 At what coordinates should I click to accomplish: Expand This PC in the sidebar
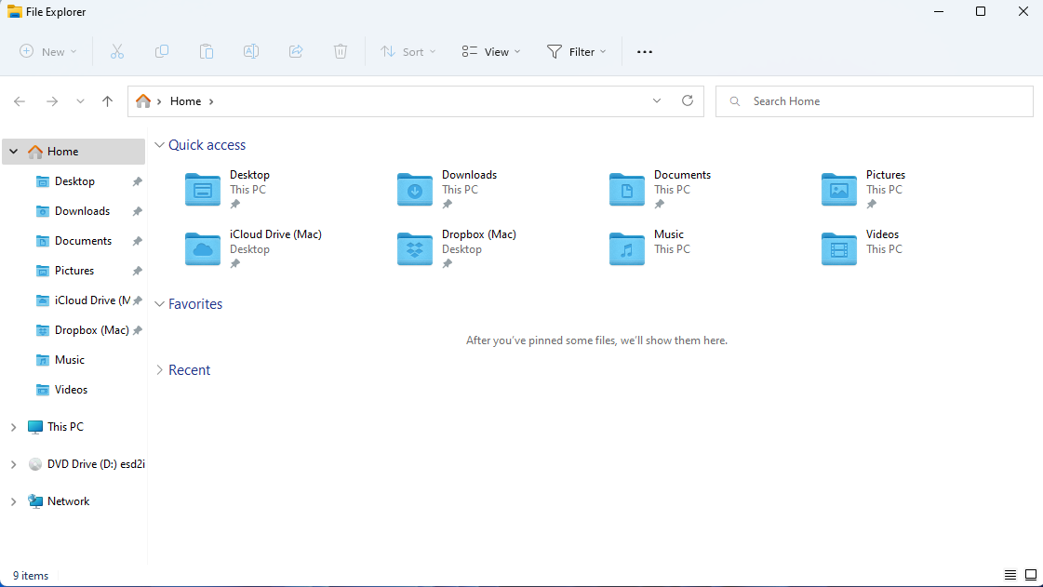[13, 426]
